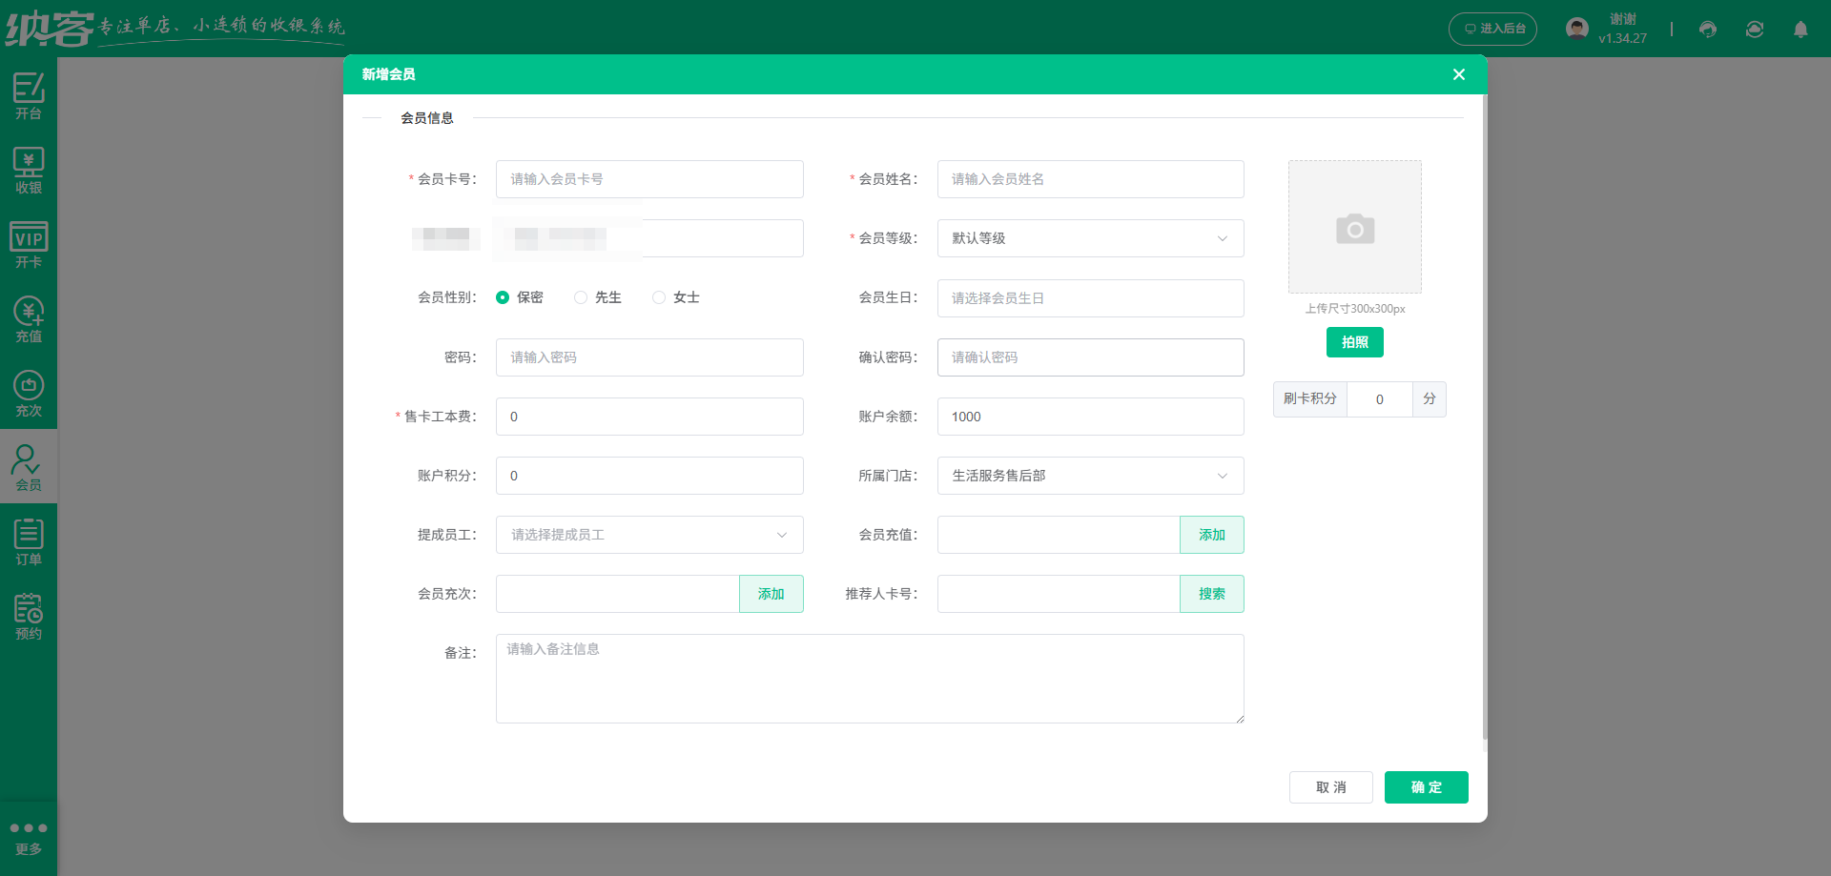Screen dimensions: 1831x876
Task: Select the 女士 gender radio button
Action: [x=657, y=297]
